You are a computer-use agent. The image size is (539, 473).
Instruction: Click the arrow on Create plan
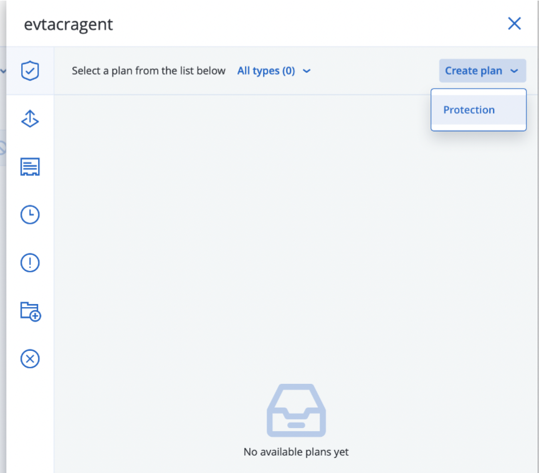click(x=514, y=71)
